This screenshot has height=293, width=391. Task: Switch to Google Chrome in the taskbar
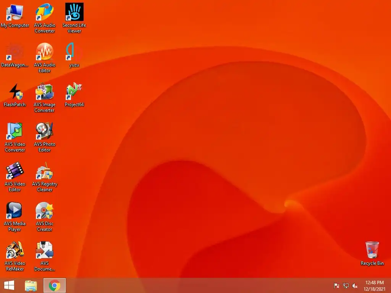55,285
